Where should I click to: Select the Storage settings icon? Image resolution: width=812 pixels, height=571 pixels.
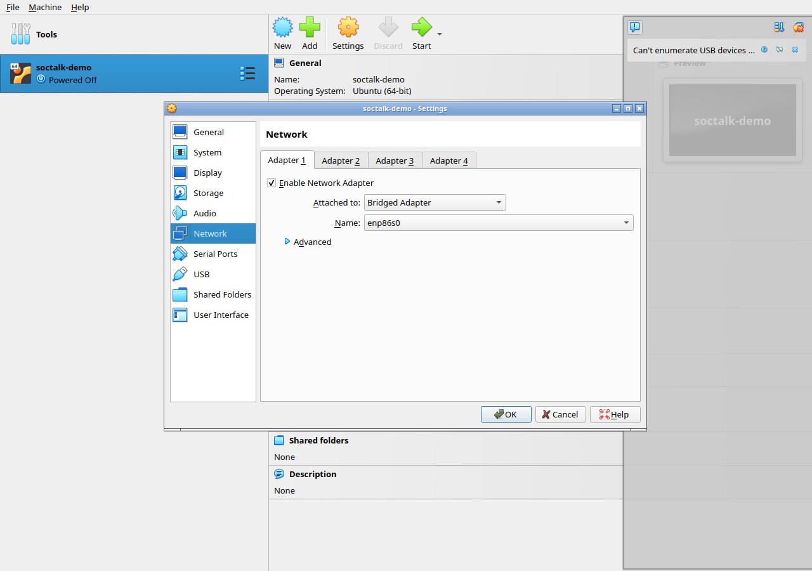(x=180, y=193)
